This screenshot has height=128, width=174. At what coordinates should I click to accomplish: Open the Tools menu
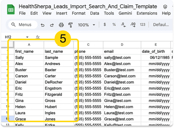109,13
